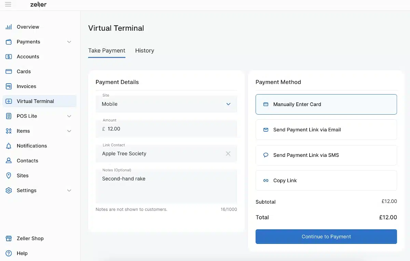The width and height of the screenshot is (410, 261).
Task: Click the card icon beside Manually Enter Card
Action: click(x=266, y=104)
